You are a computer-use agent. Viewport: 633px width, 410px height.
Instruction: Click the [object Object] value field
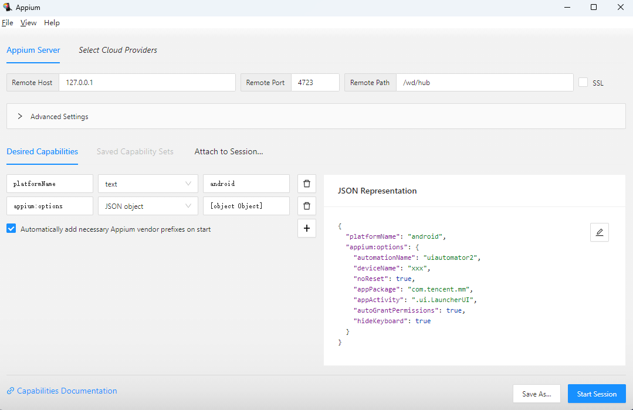(x=246, y=206)
